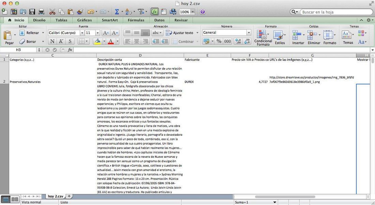
Task: Open Excel Help with the purple question mark
Action: tap(202, 12)
